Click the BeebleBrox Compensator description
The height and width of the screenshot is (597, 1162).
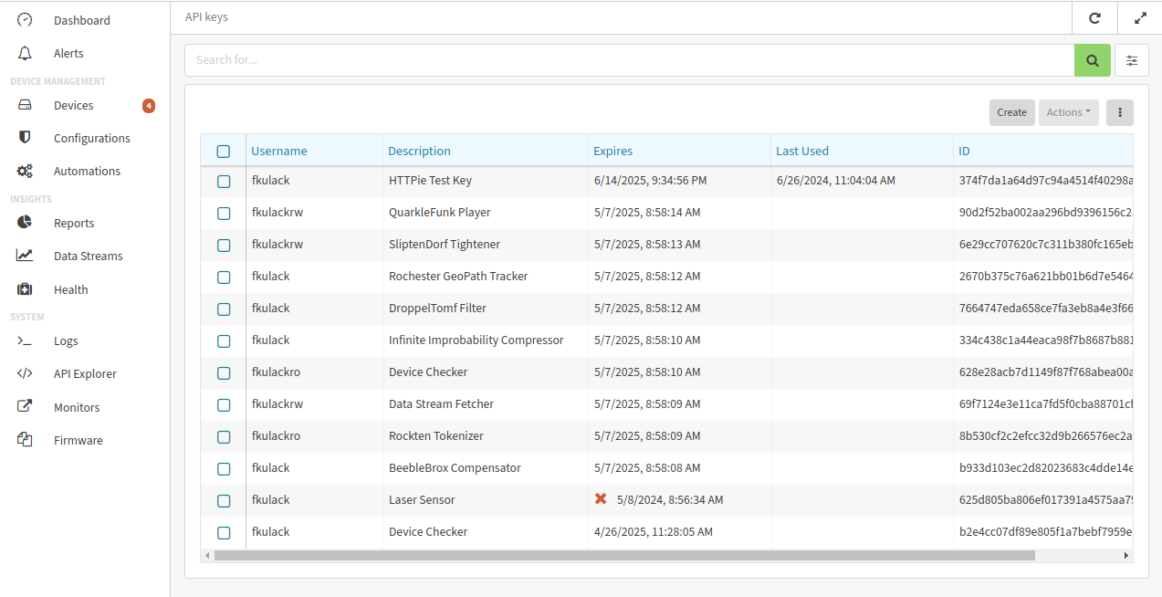pyautogui.click(x=455, y=467)
